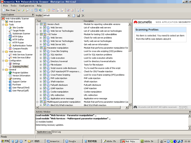Screen dimensions: 191x143
Task: Switch to Acunetix... taskbar document window
Action: [55, 141]
